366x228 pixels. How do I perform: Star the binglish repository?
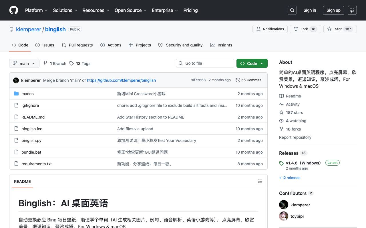pos(340,29)
